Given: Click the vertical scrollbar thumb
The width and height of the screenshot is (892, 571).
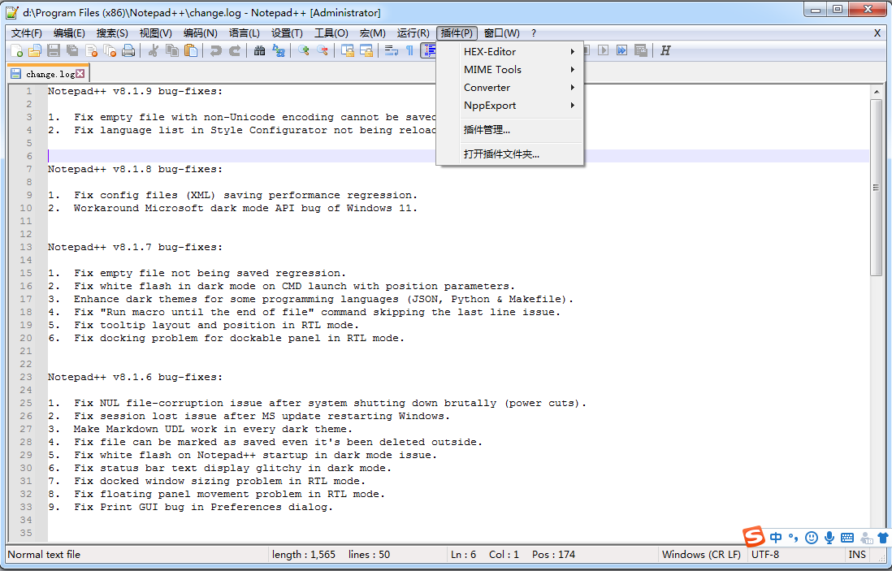Looking at the screenshot, I should pos(876,188).
